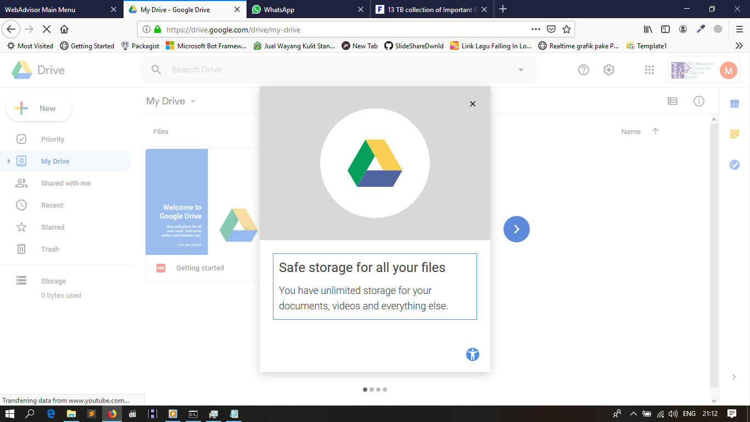Viewport: 750px width, 422px height.
Task: Sort files by Name header
Action: (x=631, y=131)
